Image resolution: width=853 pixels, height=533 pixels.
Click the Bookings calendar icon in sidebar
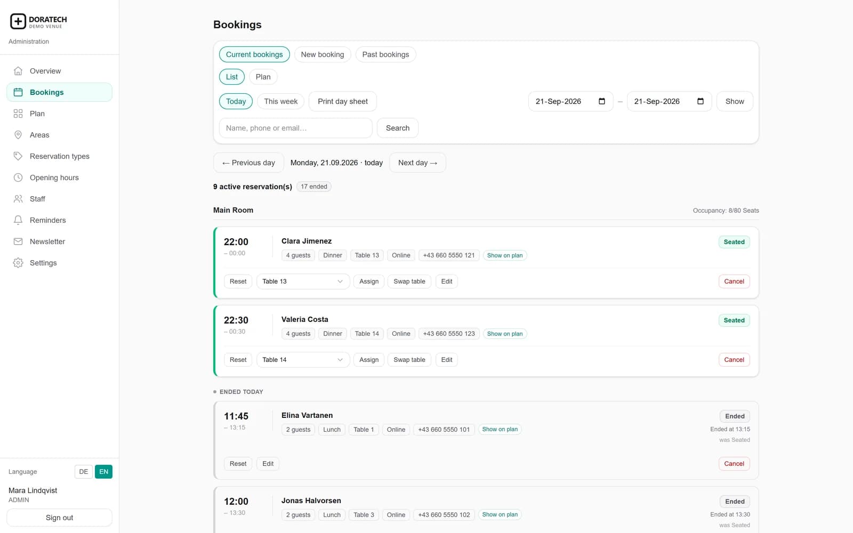coord(18,92)
